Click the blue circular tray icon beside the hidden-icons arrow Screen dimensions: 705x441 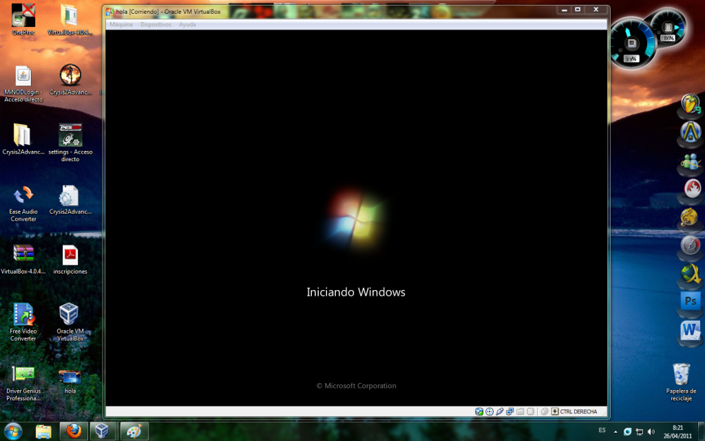pos(627,431)
